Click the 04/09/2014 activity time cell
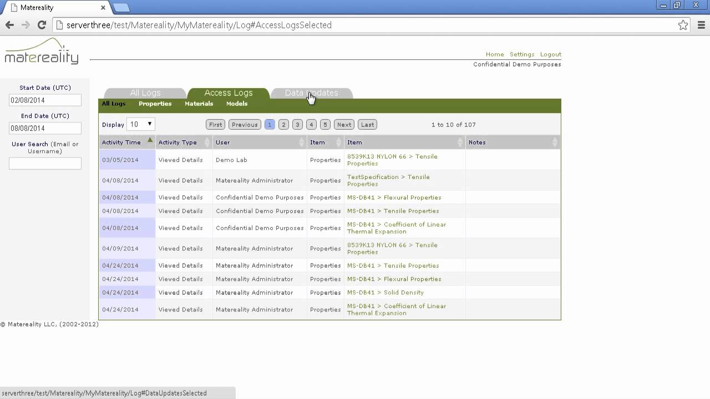 click(127, 248)
